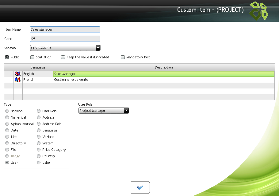The width and height of the screenshot is (279, 196).
Task: Confirm with the blue checkmark button
Action: click(140, 187)
